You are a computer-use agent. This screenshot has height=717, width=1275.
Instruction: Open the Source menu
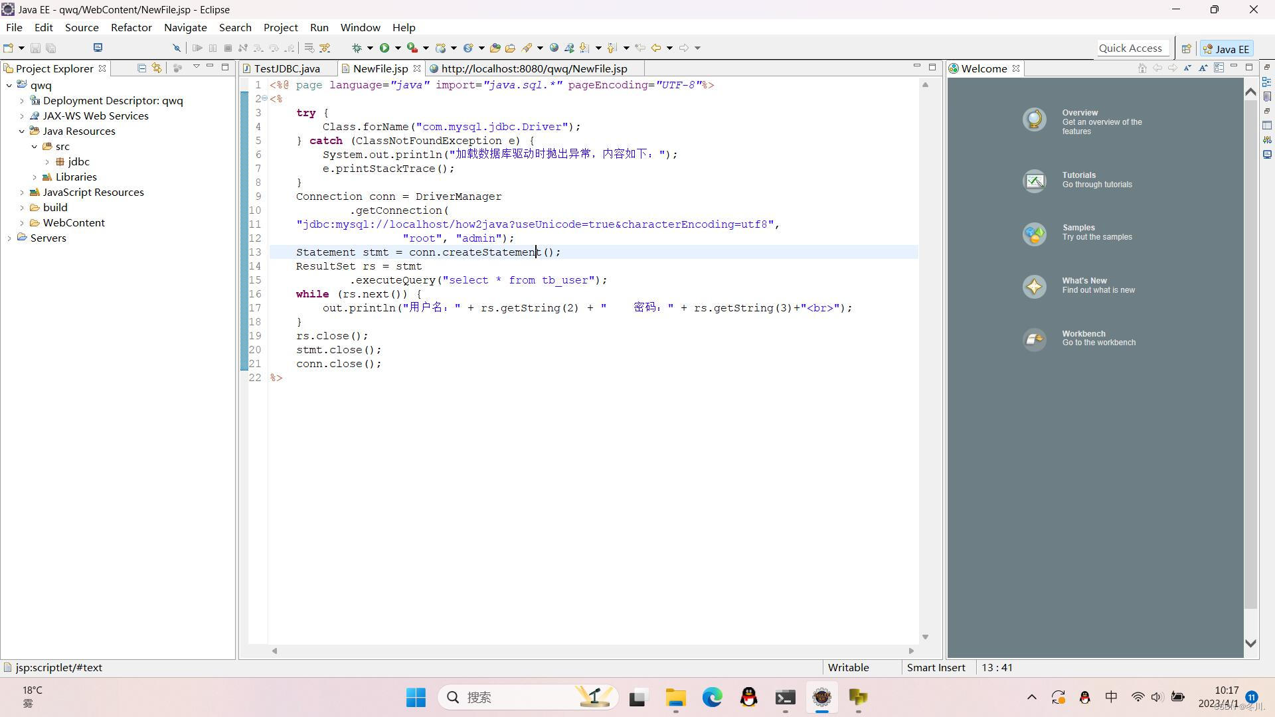coord(82,27)
